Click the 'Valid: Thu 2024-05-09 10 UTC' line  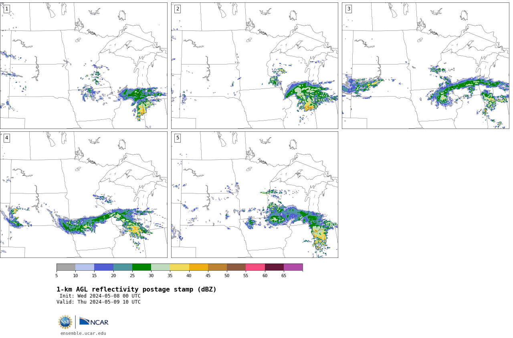click(x=99, y=302)
